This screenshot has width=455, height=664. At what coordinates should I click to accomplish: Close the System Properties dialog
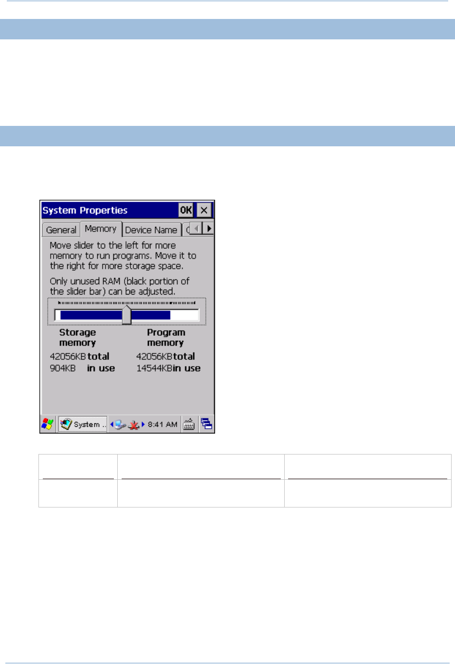[204, 210]
